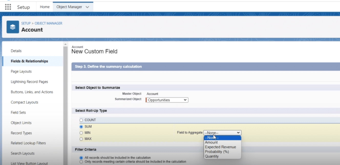The height and width of the screenshot is (165, 340).
Task: Select the COUNT roll-up type
Action: coord(81,120)
